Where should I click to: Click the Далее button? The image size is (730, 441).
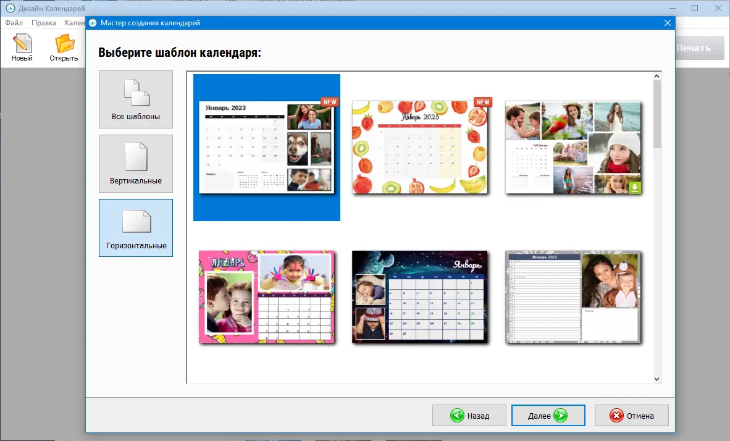tap(548, 416)
